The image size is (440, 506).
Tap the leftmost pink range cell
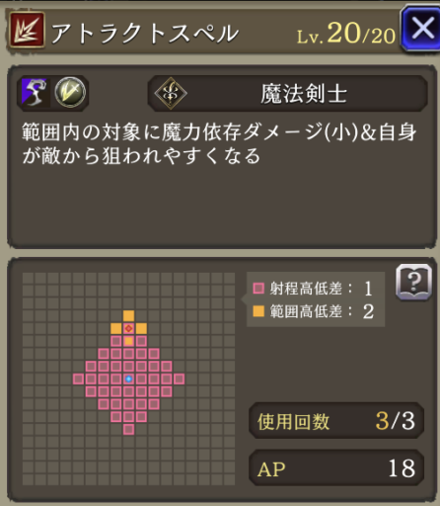click(78, 379)
